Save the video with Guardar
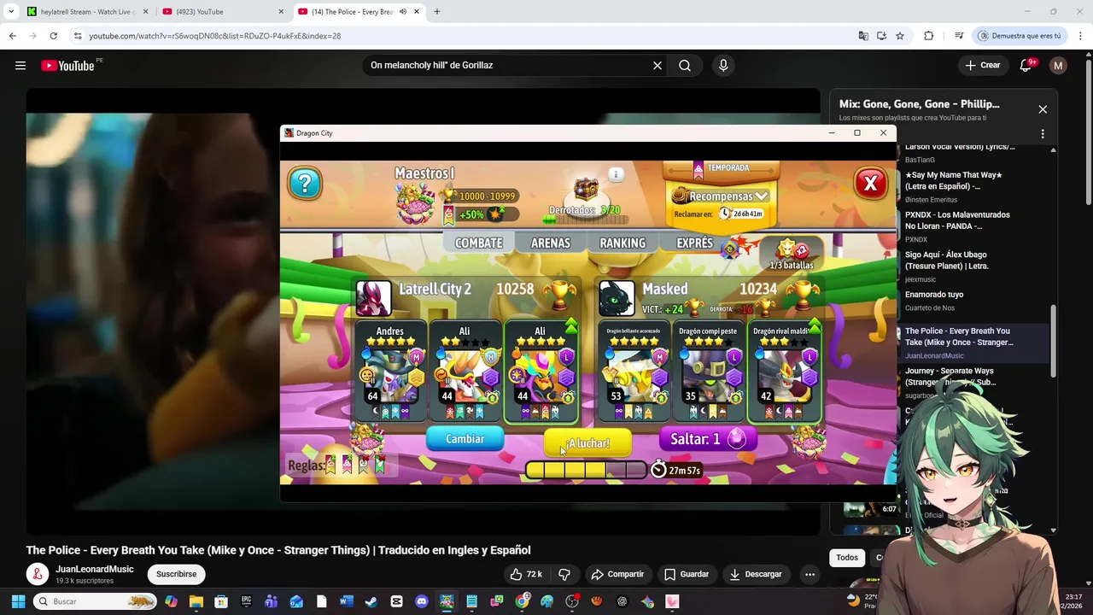The height and width of the screenshot is (615, 1093). 687,574
